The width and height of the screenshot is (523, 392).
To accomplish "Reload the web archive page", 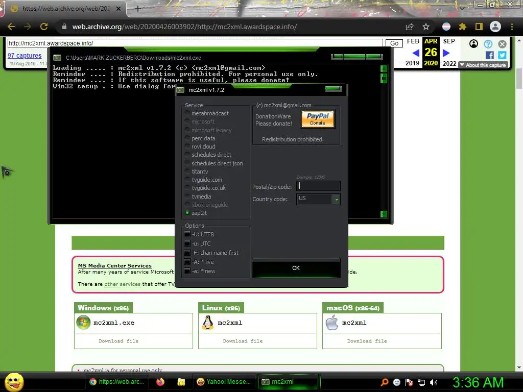I will 44,27.
